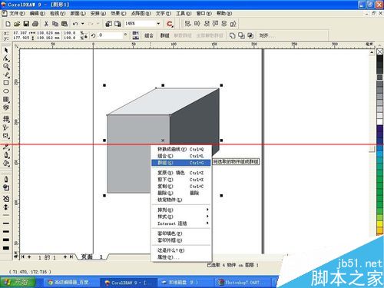Click the Windows Start button
Viewport: 384px width, 288px height.
(x=18, y=282)
